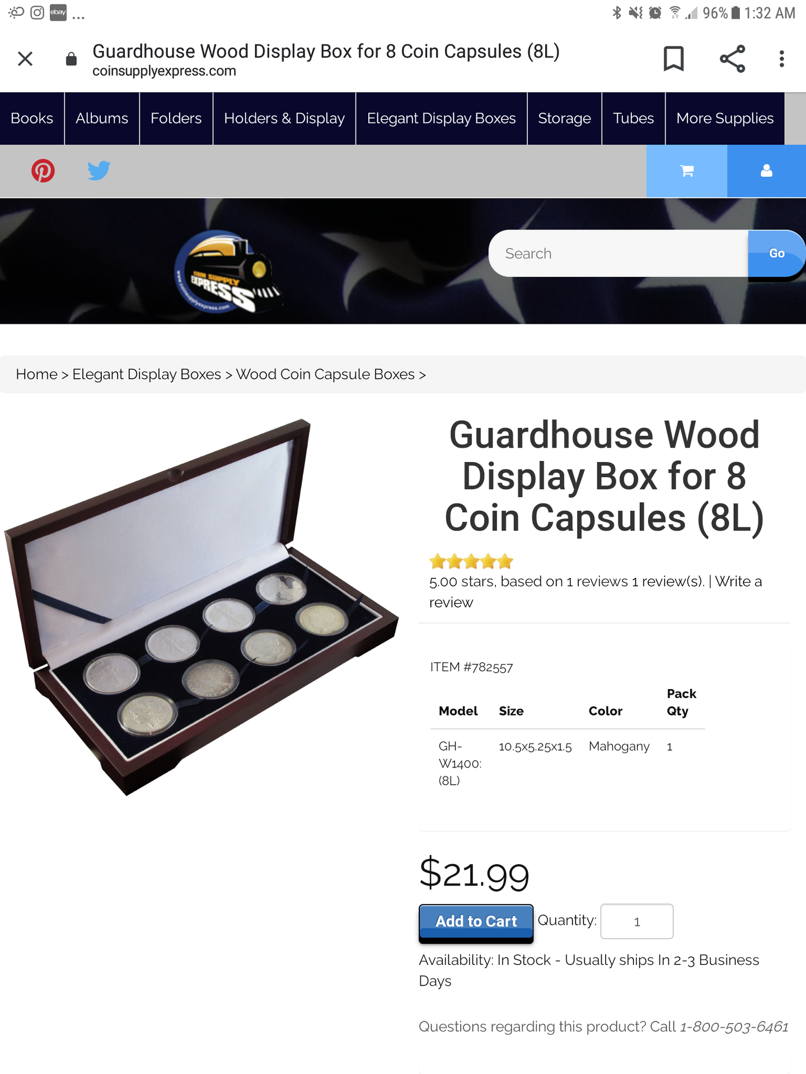Click the Quantity input box
This screenshot has height=1074, width=806.
(x=637, y=921)
